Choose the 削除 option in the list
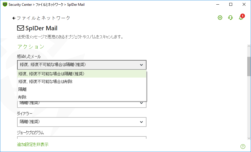The image size is (251, 152). [82, 97]
